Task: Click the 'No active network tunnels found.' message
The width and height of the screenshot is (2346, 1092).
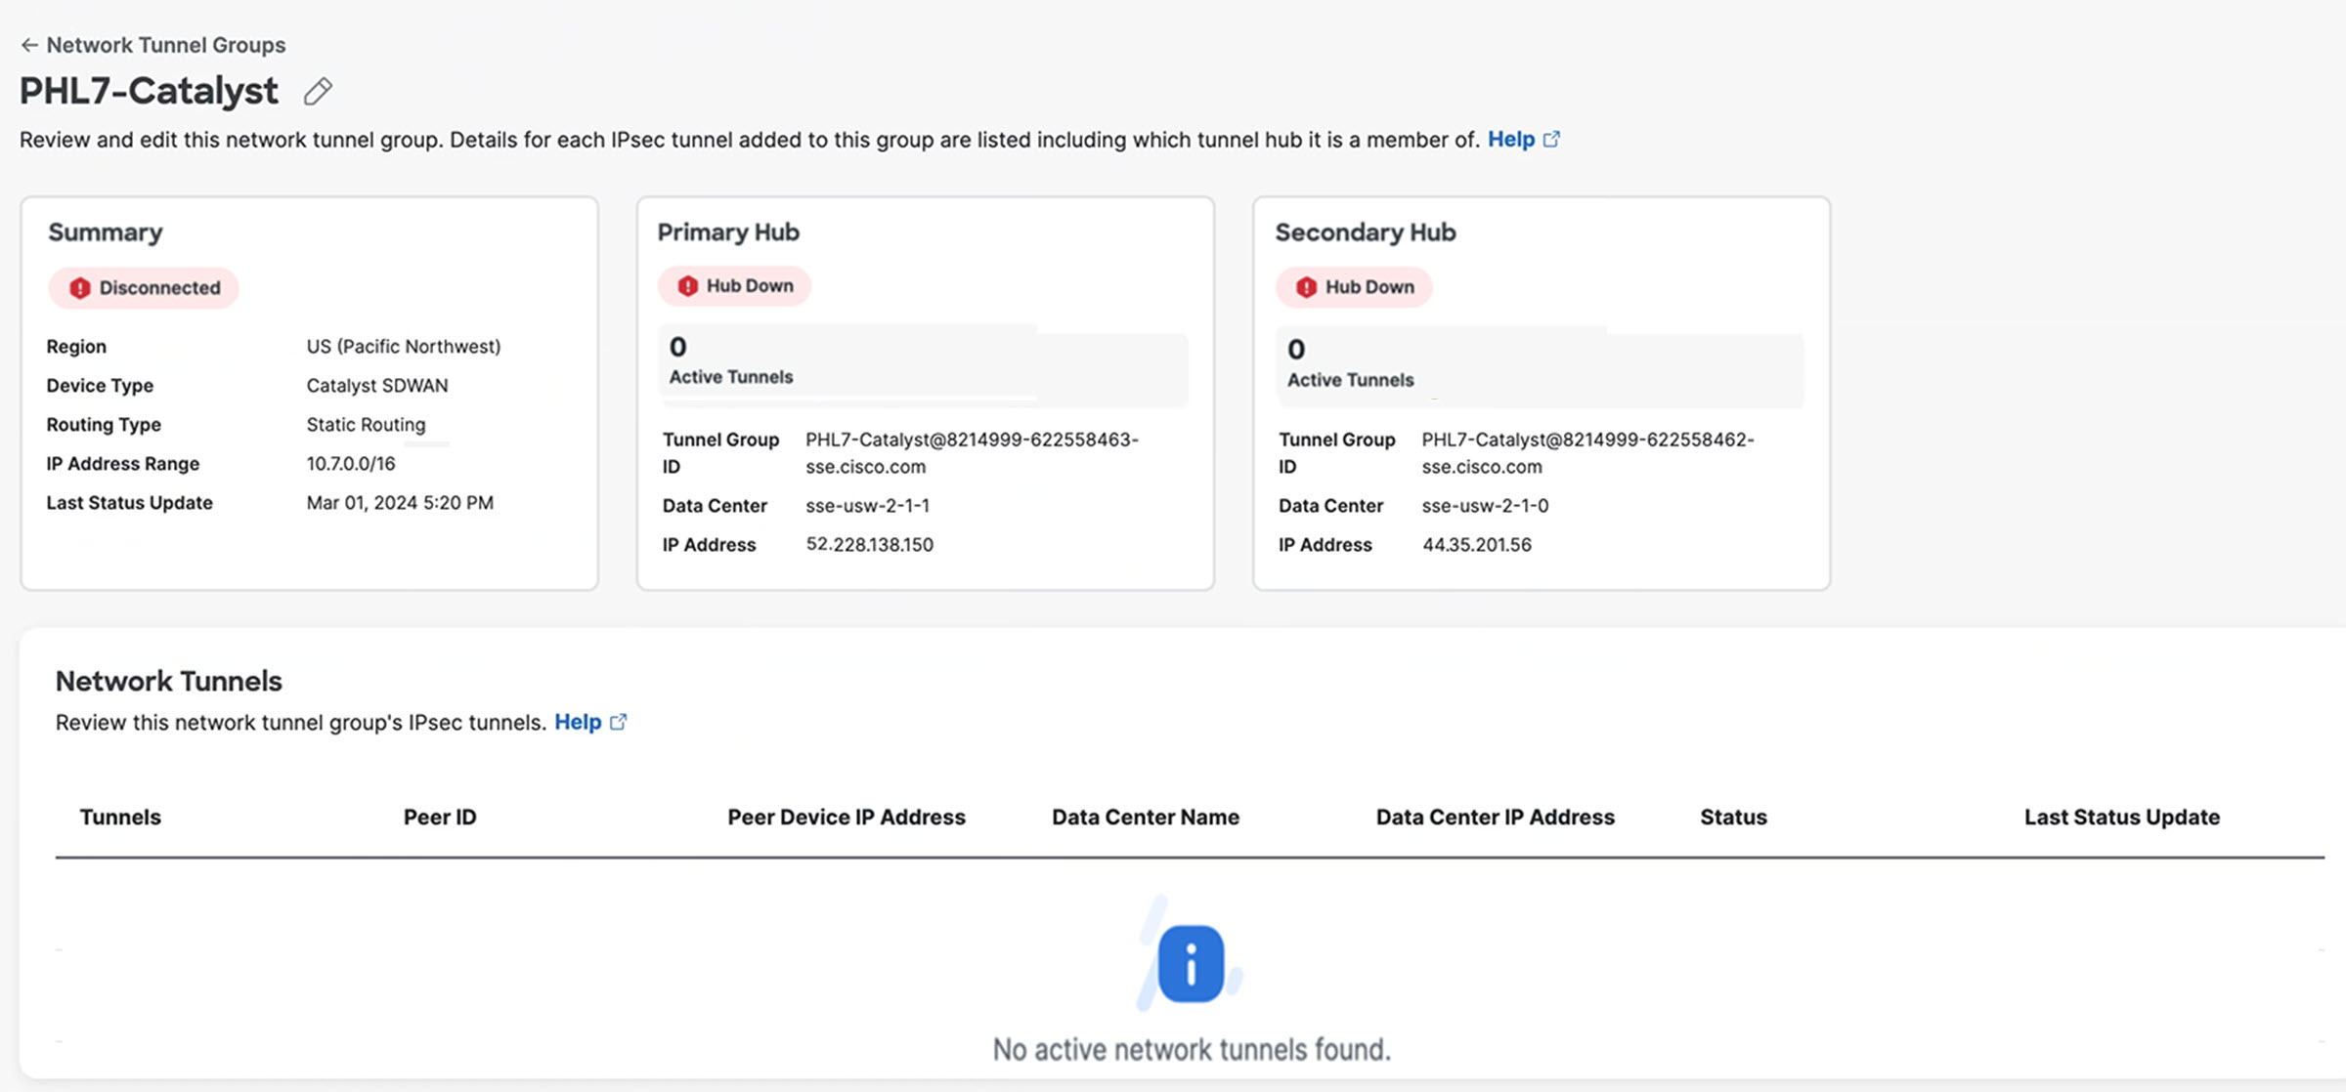Action: tap(1192, 1049)
